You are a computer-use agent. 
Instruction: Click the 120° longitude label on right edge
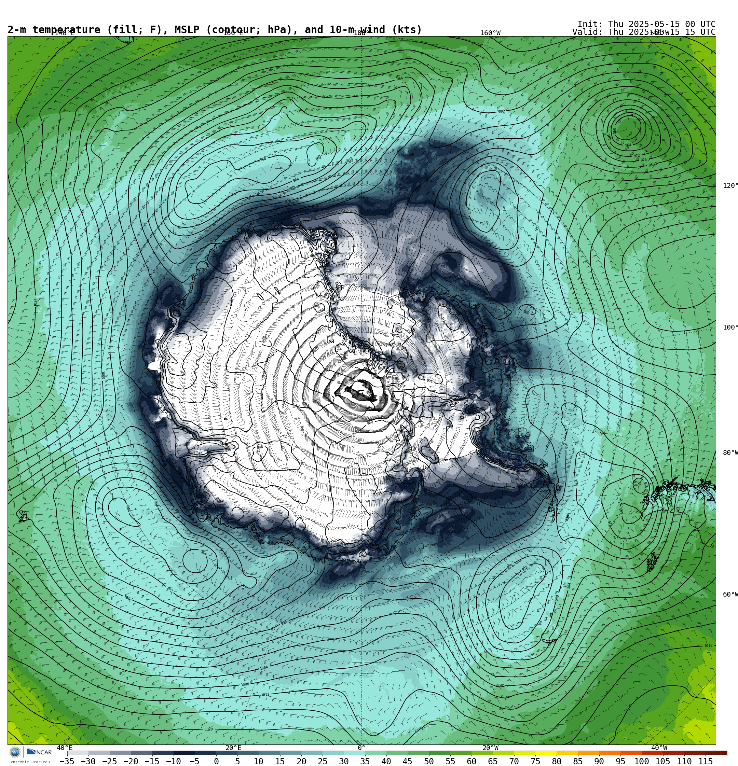tap(730, 186)
